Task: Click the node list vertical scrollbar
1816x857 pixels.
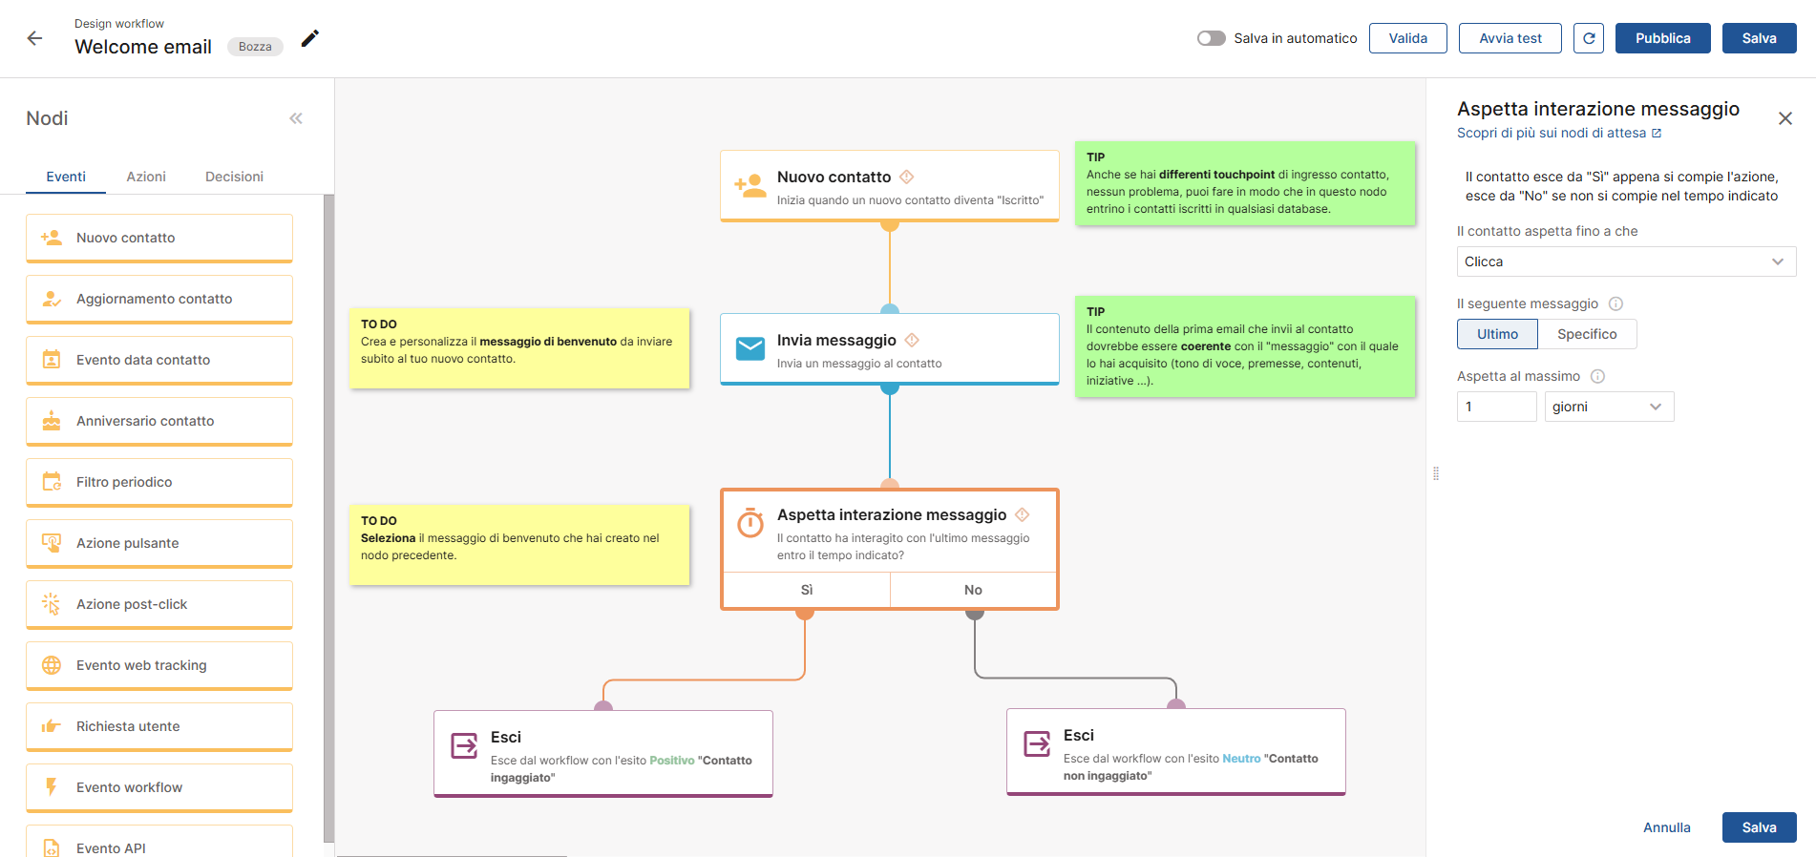Action: (328, 515)
